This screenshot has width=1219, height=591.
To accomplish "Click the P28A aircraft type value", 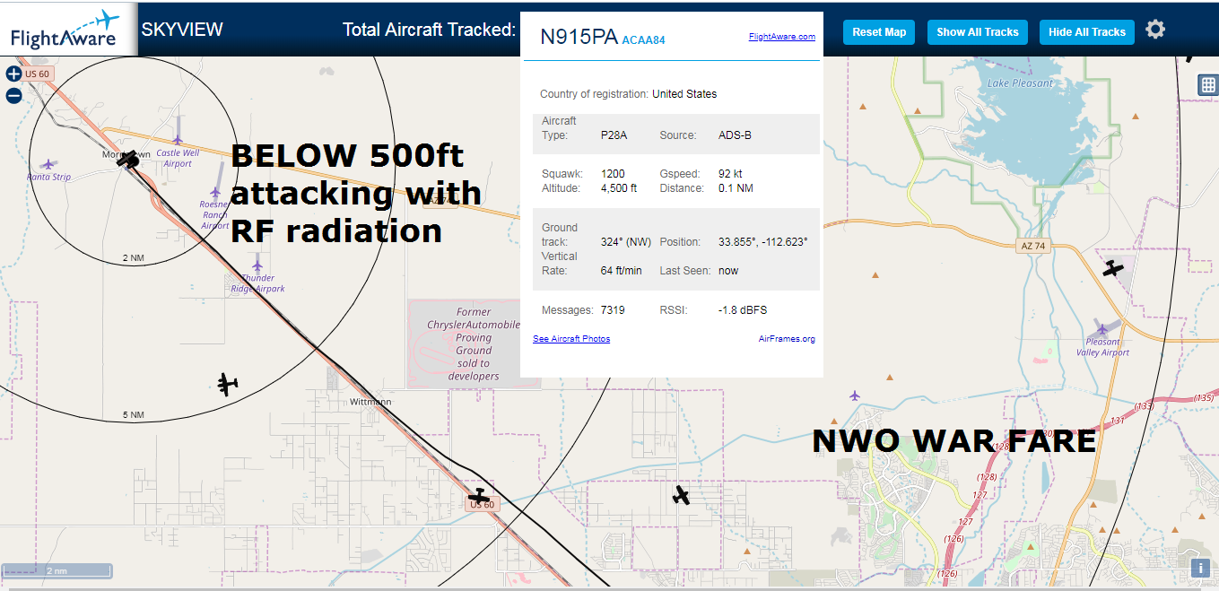I will [x=614, y=135].
